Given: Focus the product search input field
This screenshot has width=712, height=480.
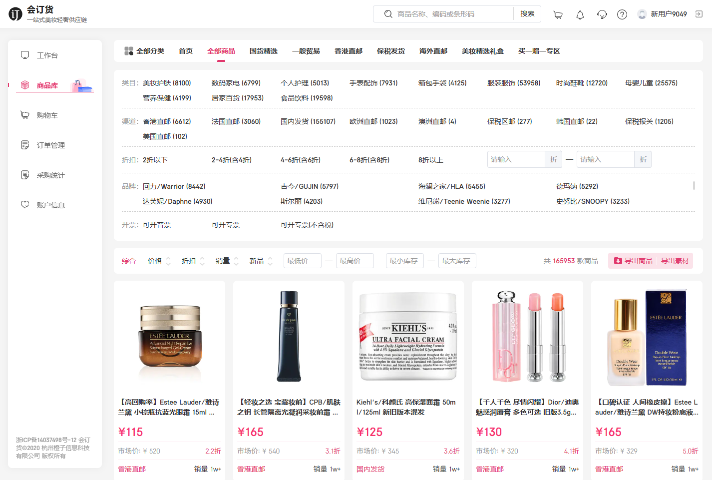Looking at the screenshot, I should click(453, 14).
